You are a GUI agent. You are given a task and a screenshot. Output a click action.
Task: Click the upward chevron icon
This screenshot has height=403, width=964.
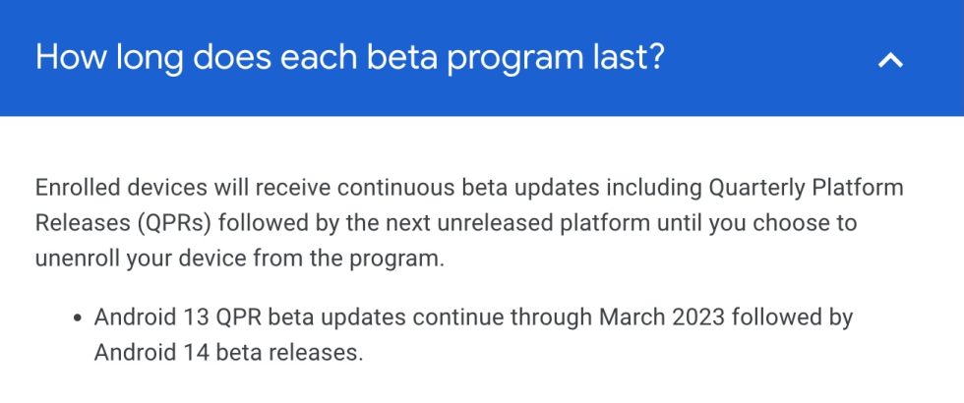tap(890, 59)
